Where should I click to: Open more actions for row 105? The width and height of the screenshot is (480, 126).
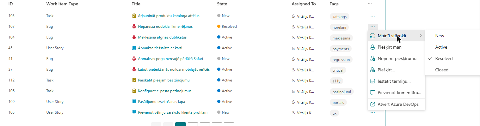[372, 112]
